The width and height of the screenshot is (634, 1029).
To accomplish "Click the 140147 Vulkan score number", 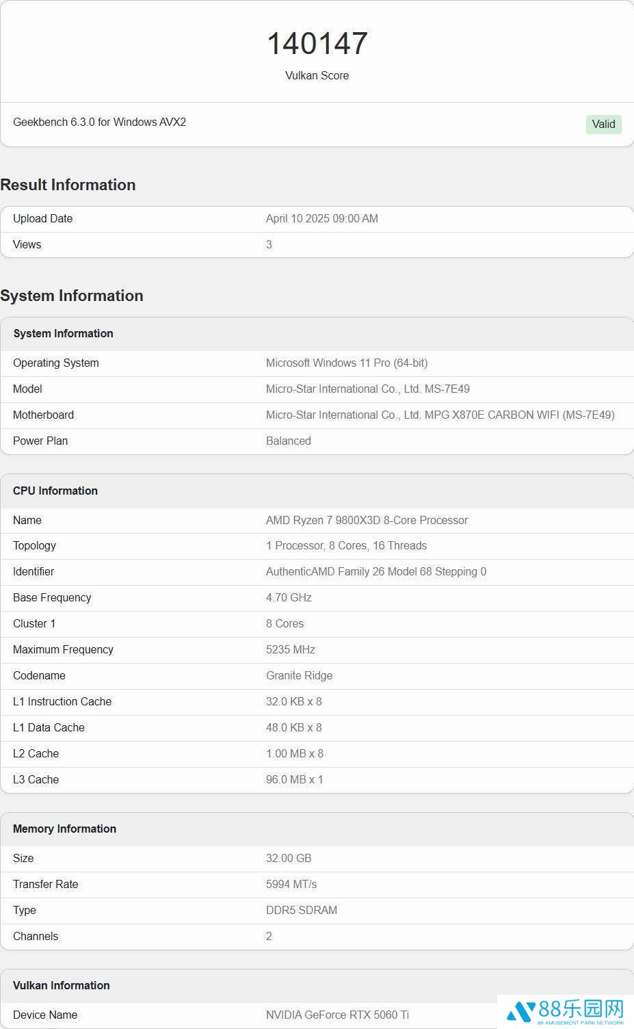I will click(x=317, y=44).
